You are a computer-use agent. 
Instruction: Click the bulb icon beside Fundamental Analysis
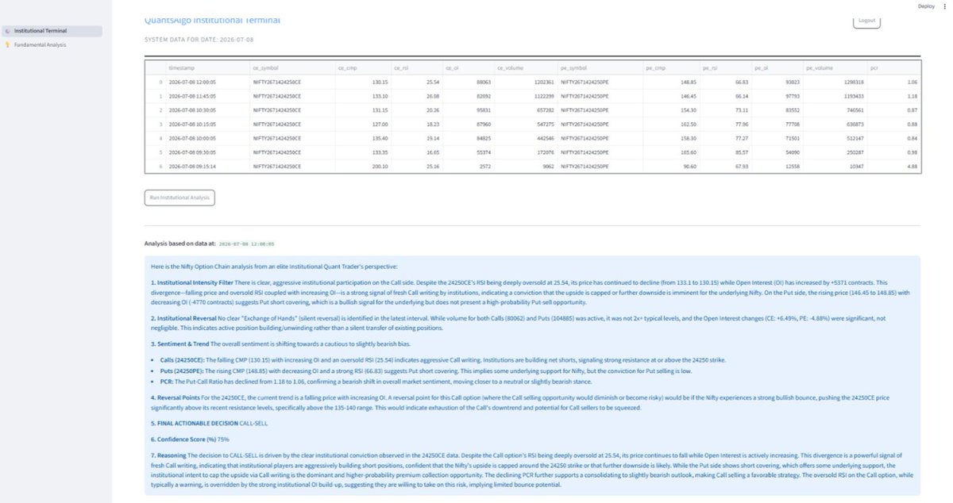[7, 44]
